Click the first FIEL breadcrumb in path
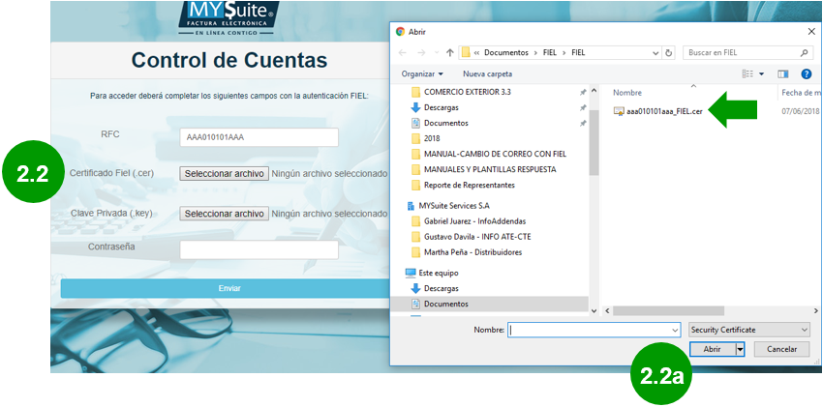 coord(551,53)
